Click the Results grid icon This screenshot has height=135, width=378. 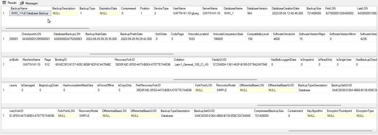[4, 3]
